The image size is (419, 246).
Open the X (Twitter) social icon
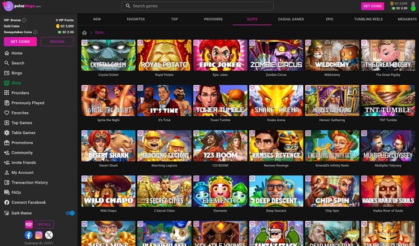(x=49, y=235)
